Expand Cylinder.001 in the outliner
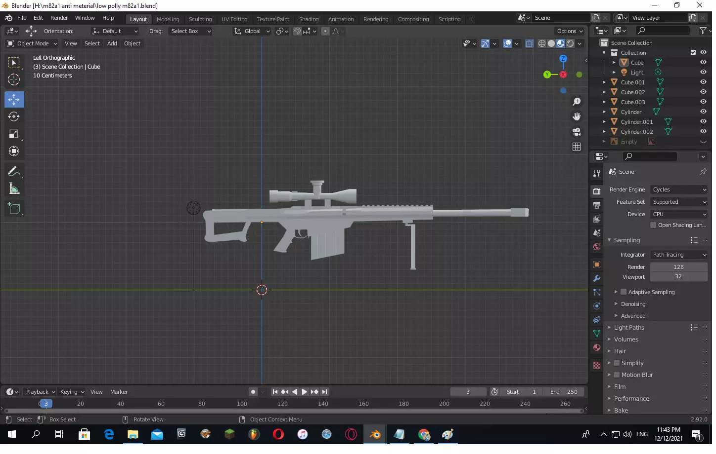Screen dimensions: 716x454 (604, 122)
